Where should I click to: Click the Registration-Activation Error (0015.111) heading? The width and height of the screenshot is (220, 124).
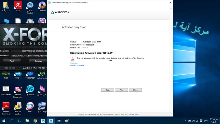[92, 53]
